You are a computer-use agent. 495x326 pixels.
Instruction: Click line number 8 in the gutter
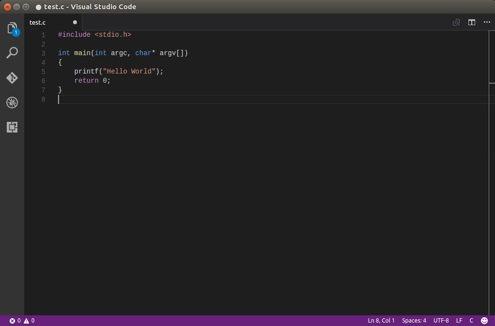(x=43, y=100)
